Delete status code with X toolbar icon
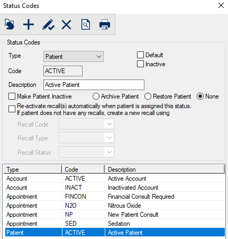The width and height of the screenshot is (228, 239). (x=67, y=24)
